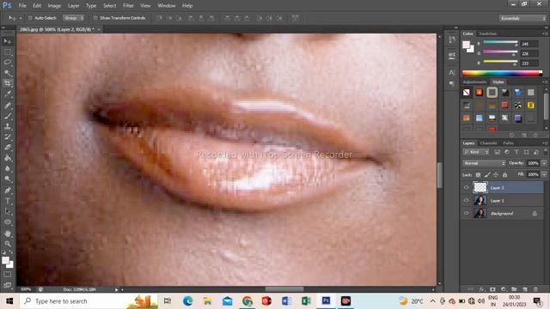Switch to the Adjustments tab
The height and width of the screenshot is (309, 550).
click(x=474, y=82)
